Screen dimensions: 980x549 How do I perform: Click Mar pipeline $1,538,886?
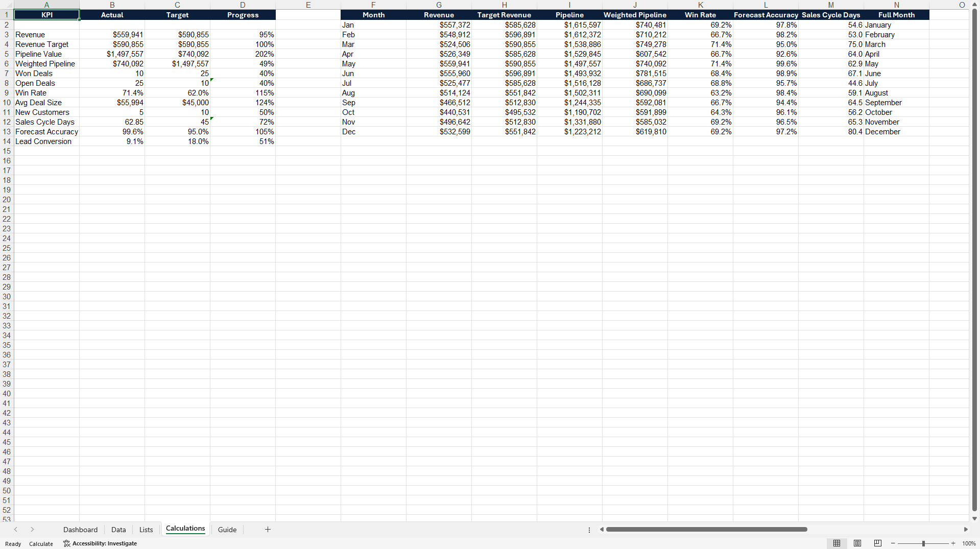pyautogui.click(x=569, y=44)
